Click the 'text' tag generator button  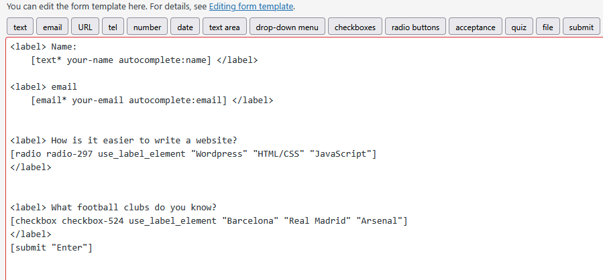click(x=20, y=27)
